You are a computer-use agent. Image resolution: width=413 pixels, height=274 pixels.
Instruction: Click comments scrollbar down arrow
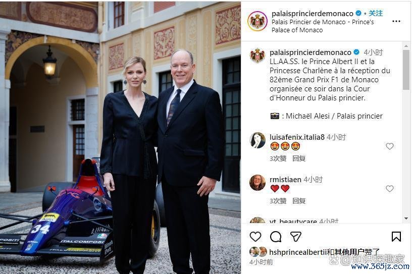point(406,218)
